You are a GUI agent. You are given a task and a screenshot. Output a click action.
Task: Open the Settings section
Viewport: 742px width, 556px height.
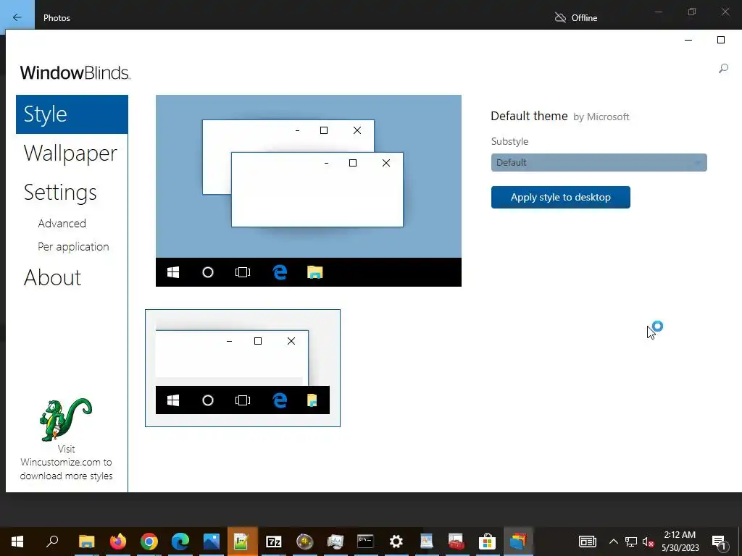click(x=60, y=193)
